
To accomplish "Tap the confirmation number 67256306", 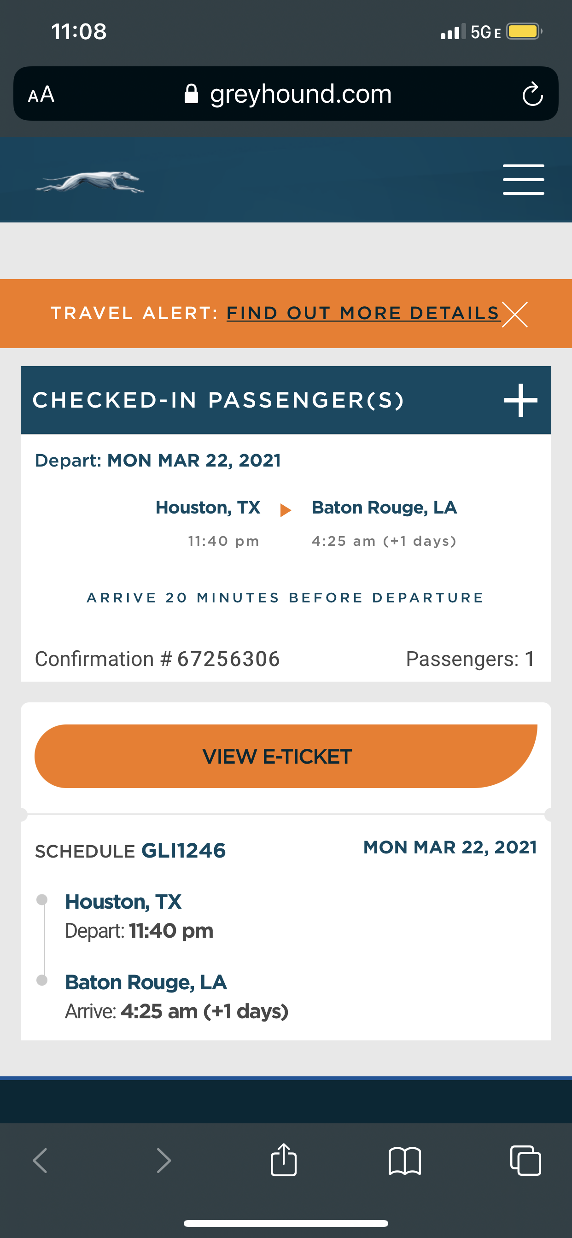I will pos(228,659).
